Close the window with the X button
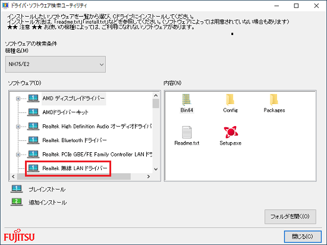 pos(316,6)
